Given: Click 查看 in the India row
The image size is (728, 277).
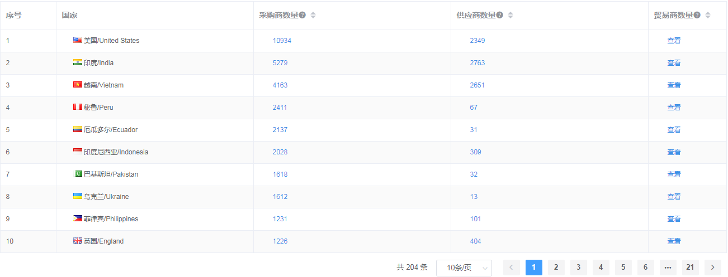Looking at the screenshot, I should (x=674, y=63).
